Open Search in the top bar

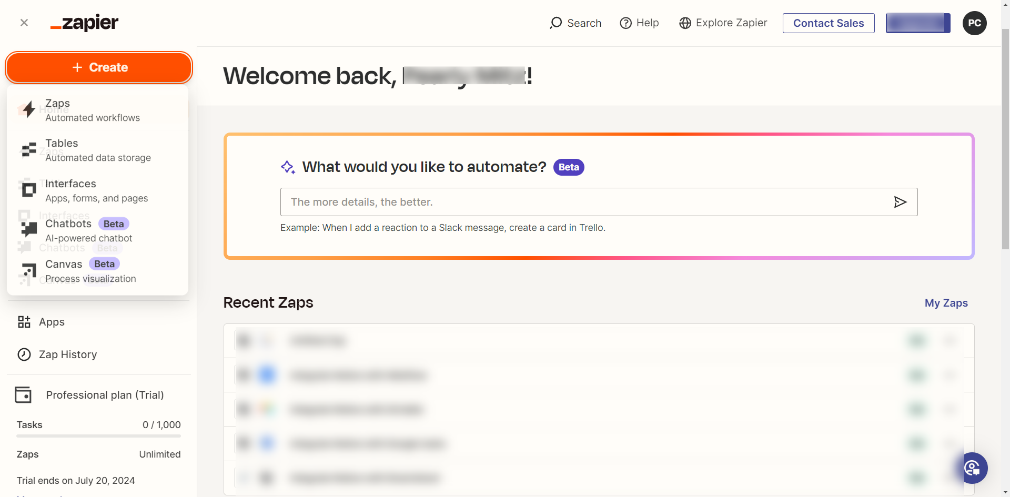pyautogui.click(x=575, y=23)
